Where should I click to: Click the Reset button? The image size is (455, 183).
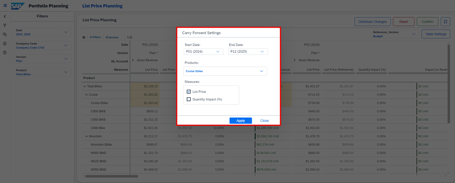point(403,22)
